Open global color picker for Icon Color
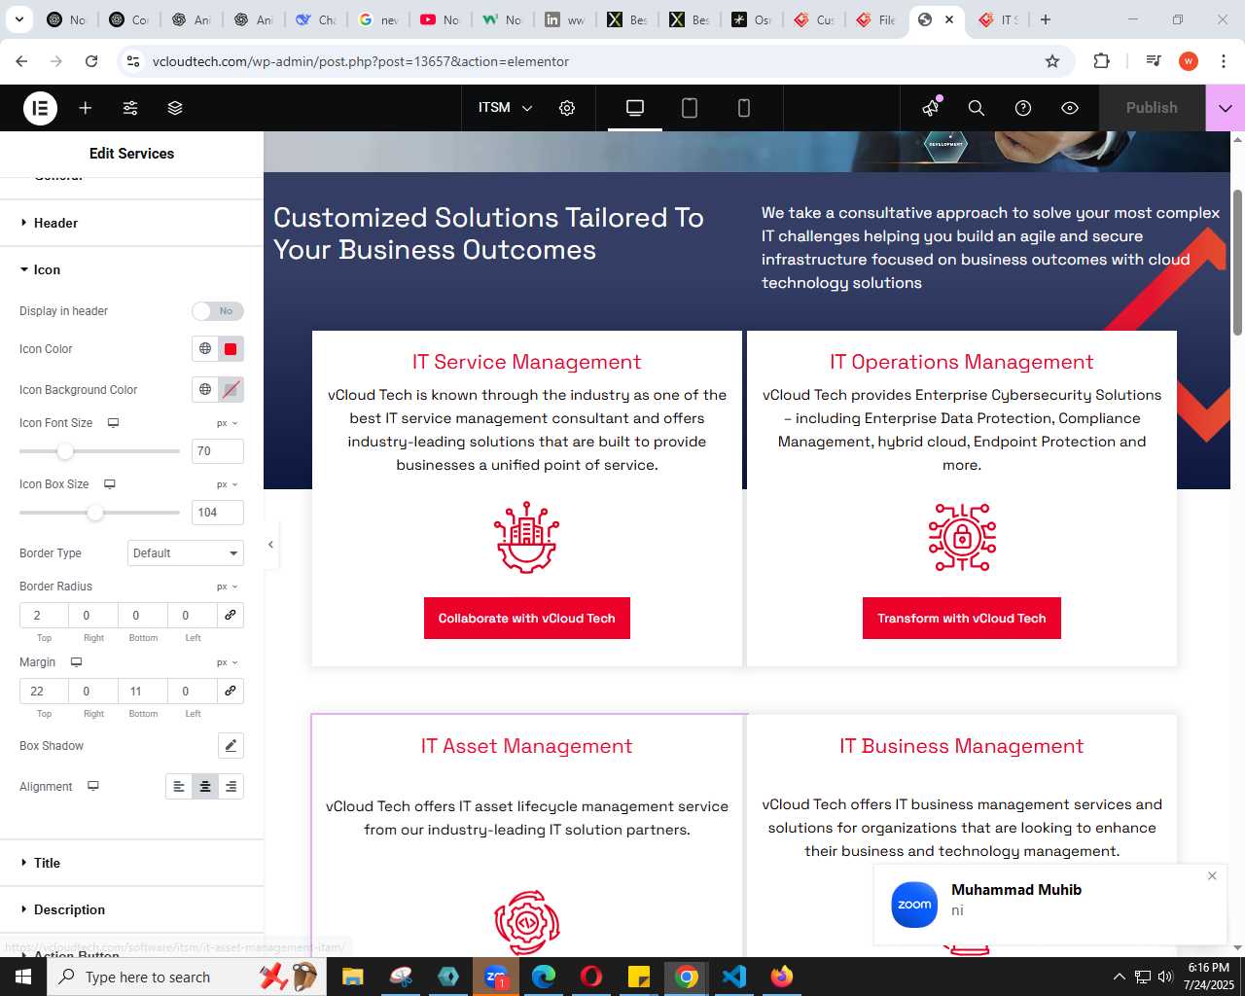The height and width of the screenshot is (996, 1245). 205,349
